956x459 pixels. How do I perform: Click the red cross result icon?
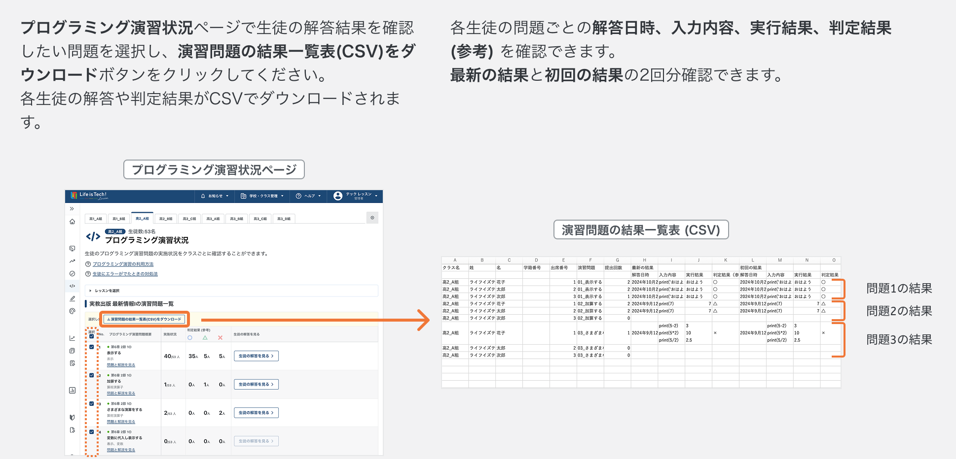pyautogui.click(x=220, y=338)
